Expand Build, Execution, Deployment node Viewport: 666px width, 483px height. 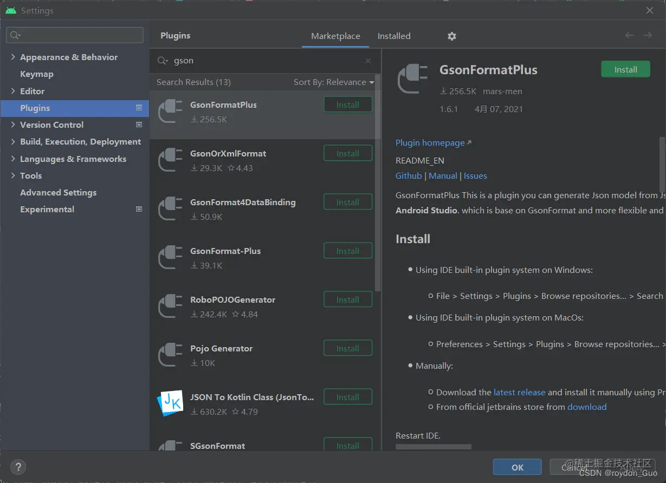tap(13, 141)
